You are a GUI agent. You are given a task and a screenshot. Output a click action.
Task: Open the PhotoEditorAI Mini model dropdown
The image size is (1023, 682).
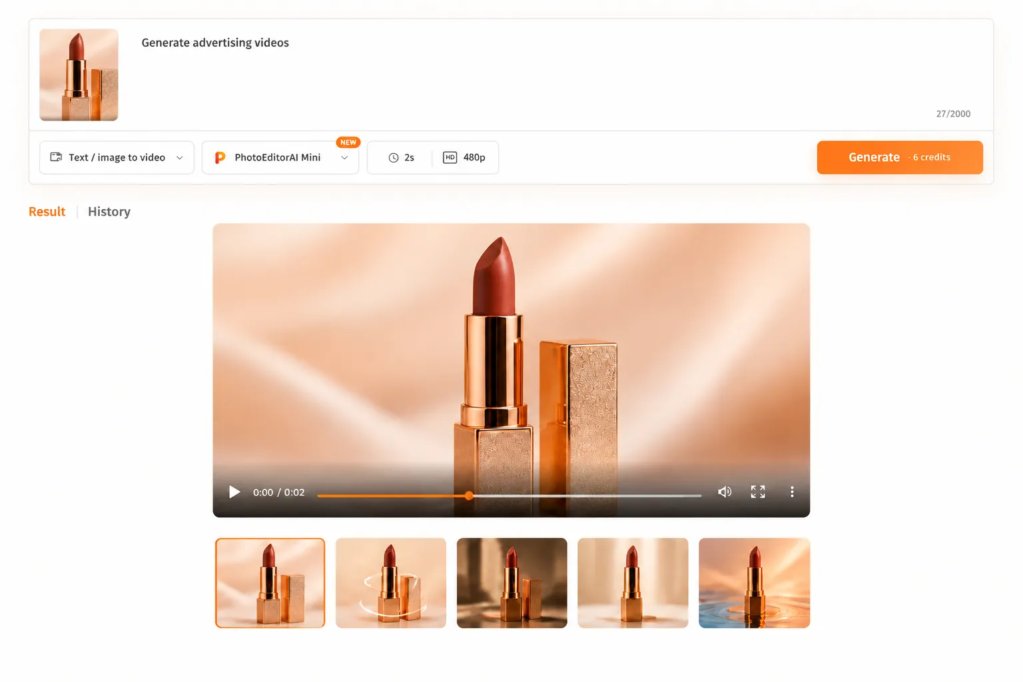tap(280, 157)
